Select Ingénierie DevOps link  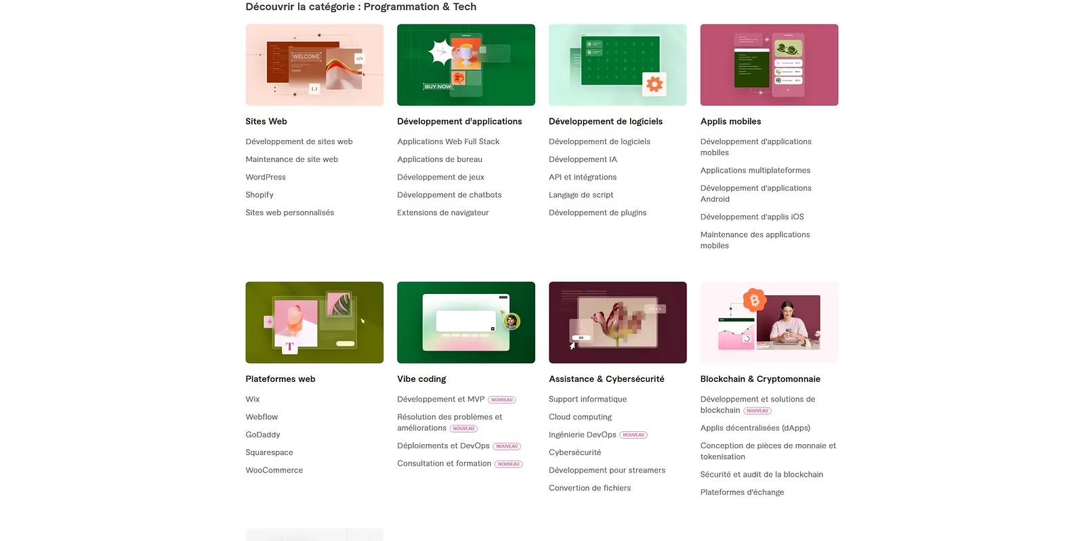tap(583, 435)
